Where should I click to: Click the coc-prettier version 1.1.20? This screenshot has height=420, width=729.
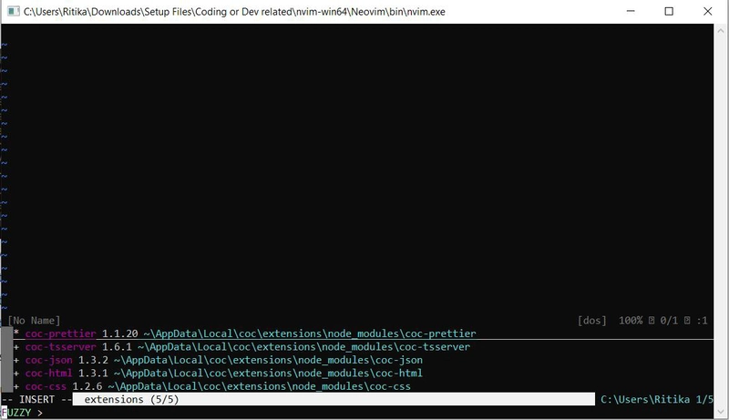(x=120, y=333)
